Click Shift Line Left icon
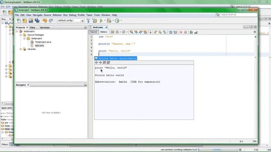 click(x=170, y=32)
